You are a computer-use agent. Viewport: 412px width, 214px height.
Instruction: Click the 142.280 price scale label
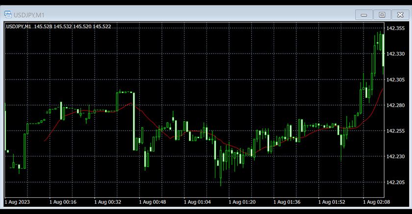coord(395,106)
